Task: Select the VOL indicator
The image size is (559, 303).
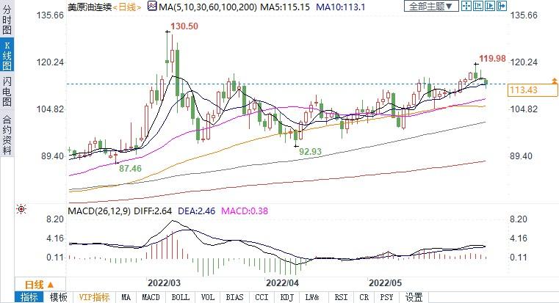Action: pos(207,297)
